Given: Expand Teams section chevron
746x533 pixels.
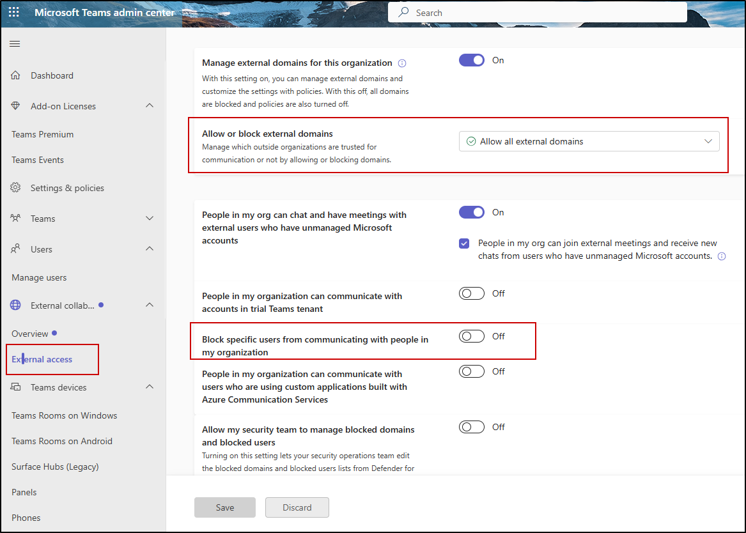Looking at the screenshot, I should (150, 218).
